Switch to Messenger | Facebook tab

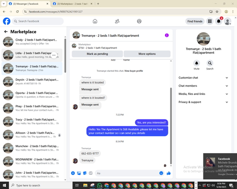coord(28,4)
